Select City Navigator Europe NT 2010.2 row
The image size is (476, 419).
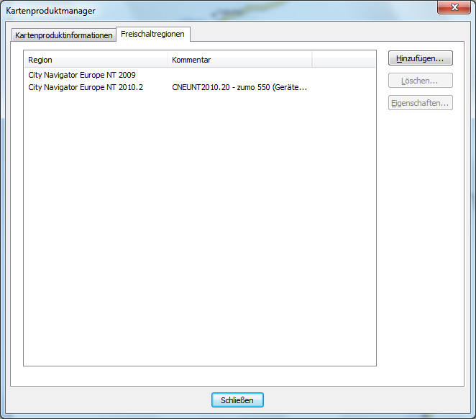coord(200,87)
